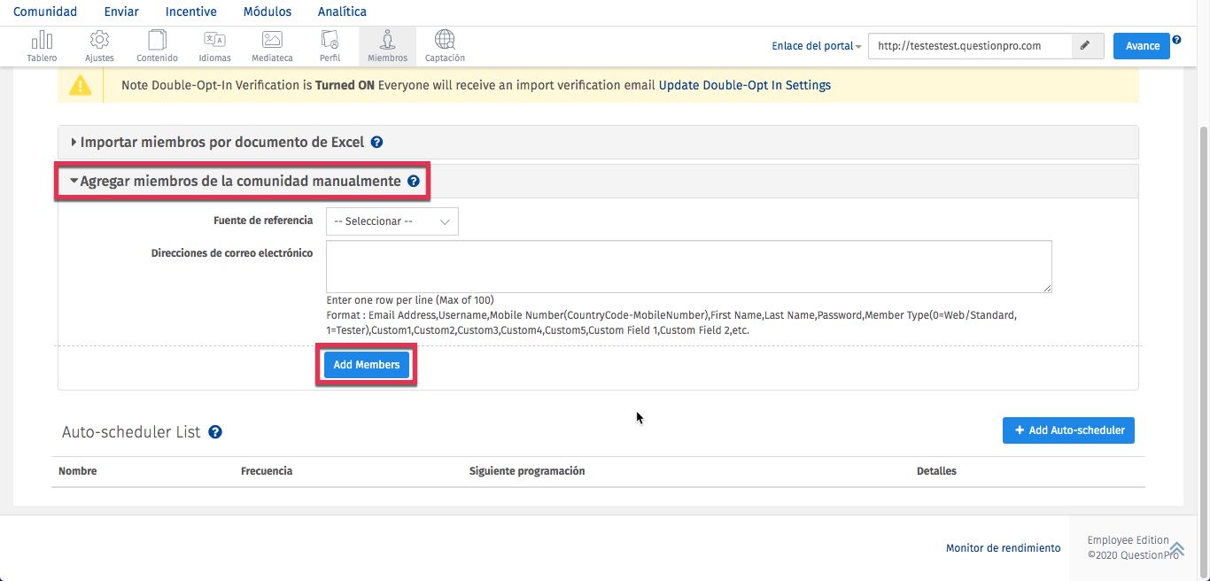
Task: Open the Mediateca image icon
Action: click(272, 45)
